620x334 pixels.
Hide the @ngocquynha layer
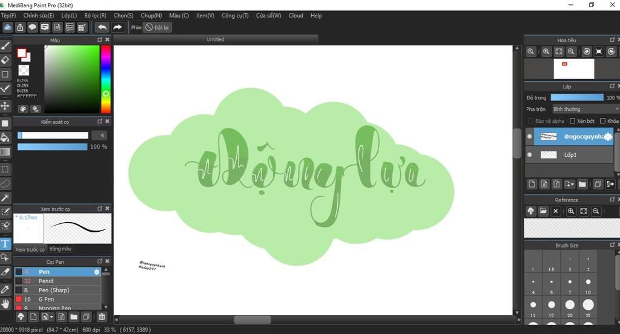click(x=529, y=136)
